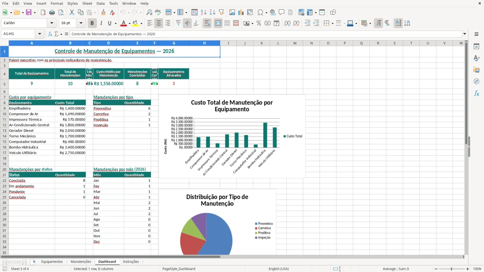
Task: Open the Function Wizard
Action: coord(50,34)
